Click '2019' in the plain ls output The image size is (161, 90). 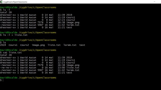(3, 45)
